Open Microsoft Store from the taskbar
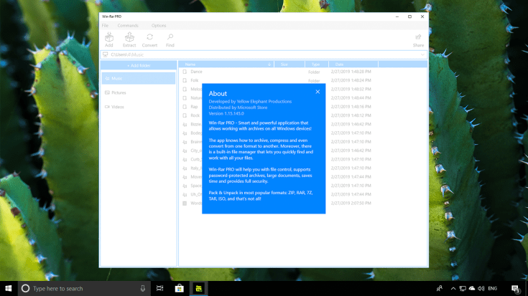528x296 pixels. tap(179, 288)
